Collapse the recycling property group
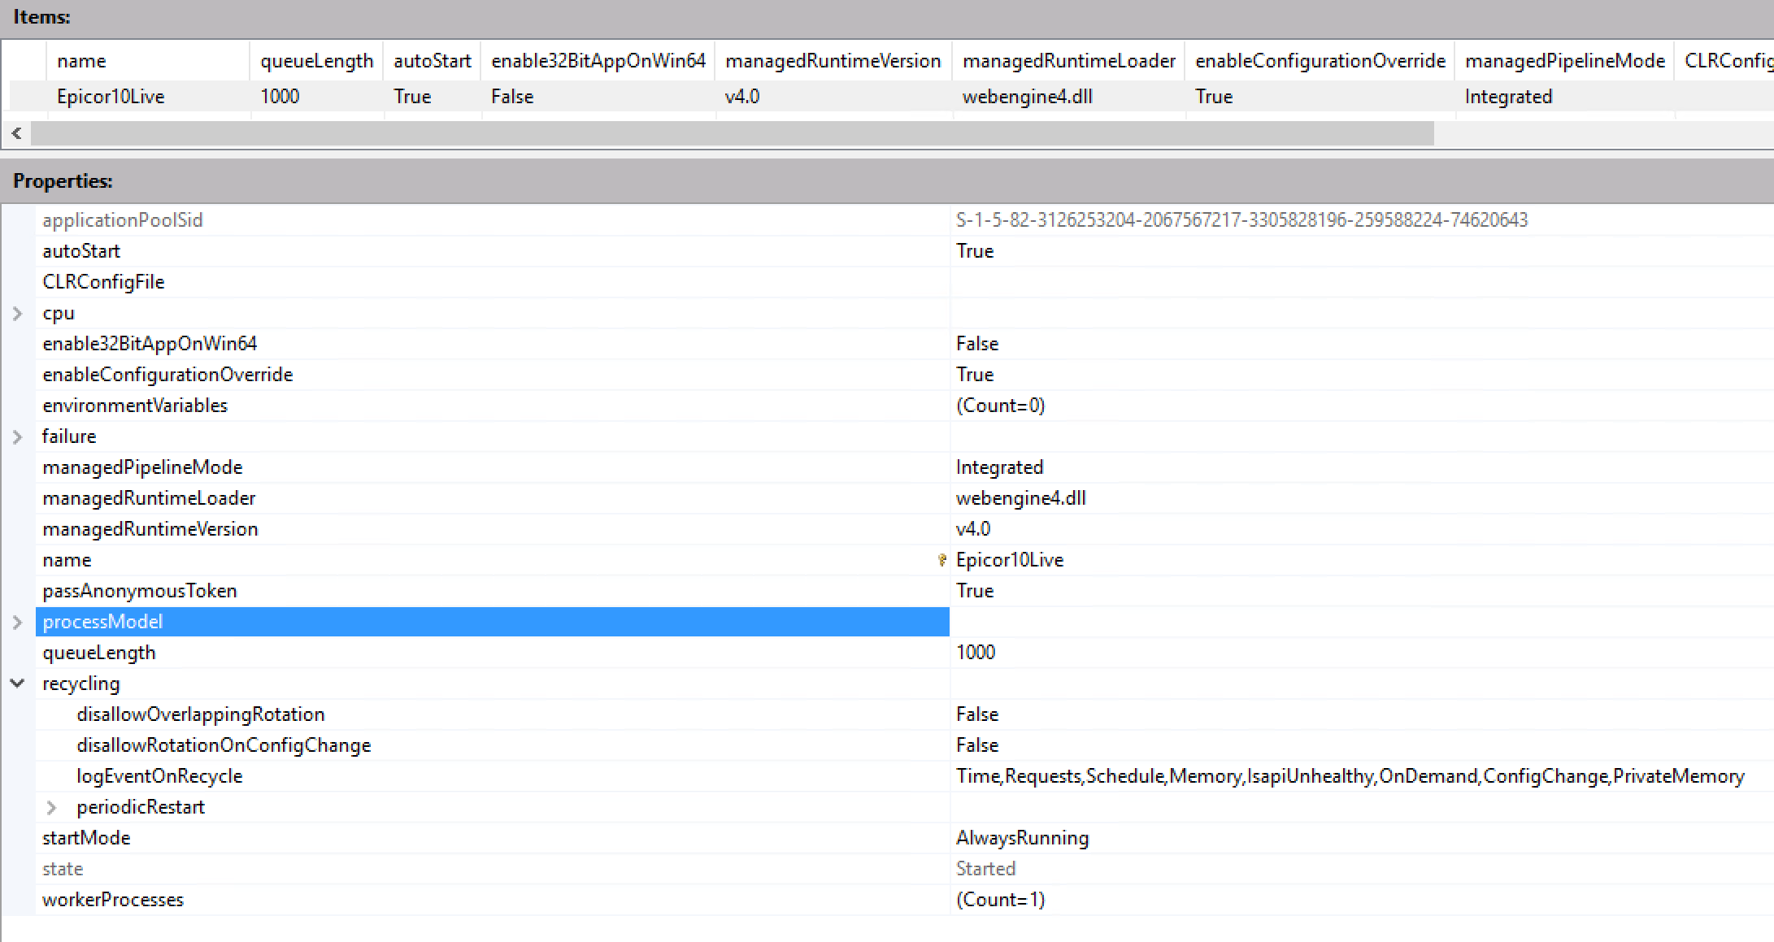The image size is (1774, 942). (x=17, y=684)
